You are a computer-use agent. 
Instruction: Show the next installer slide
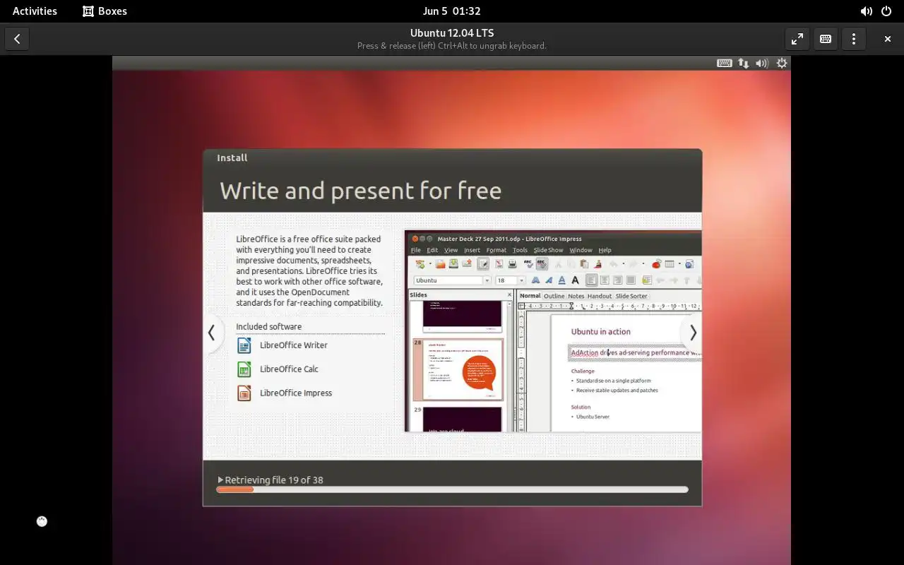pos(693,332)
